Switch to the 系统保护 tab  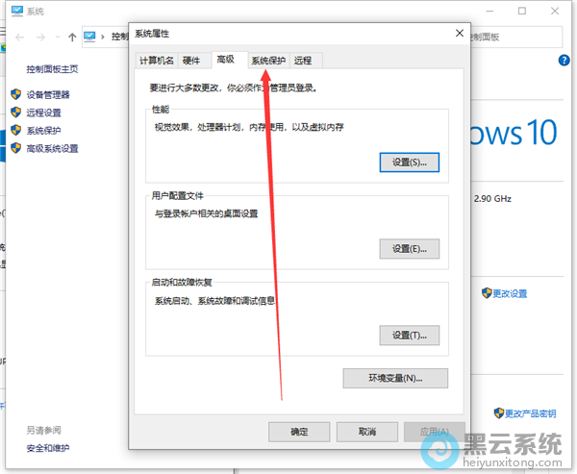pyautogui.click(x=268, y=60)
